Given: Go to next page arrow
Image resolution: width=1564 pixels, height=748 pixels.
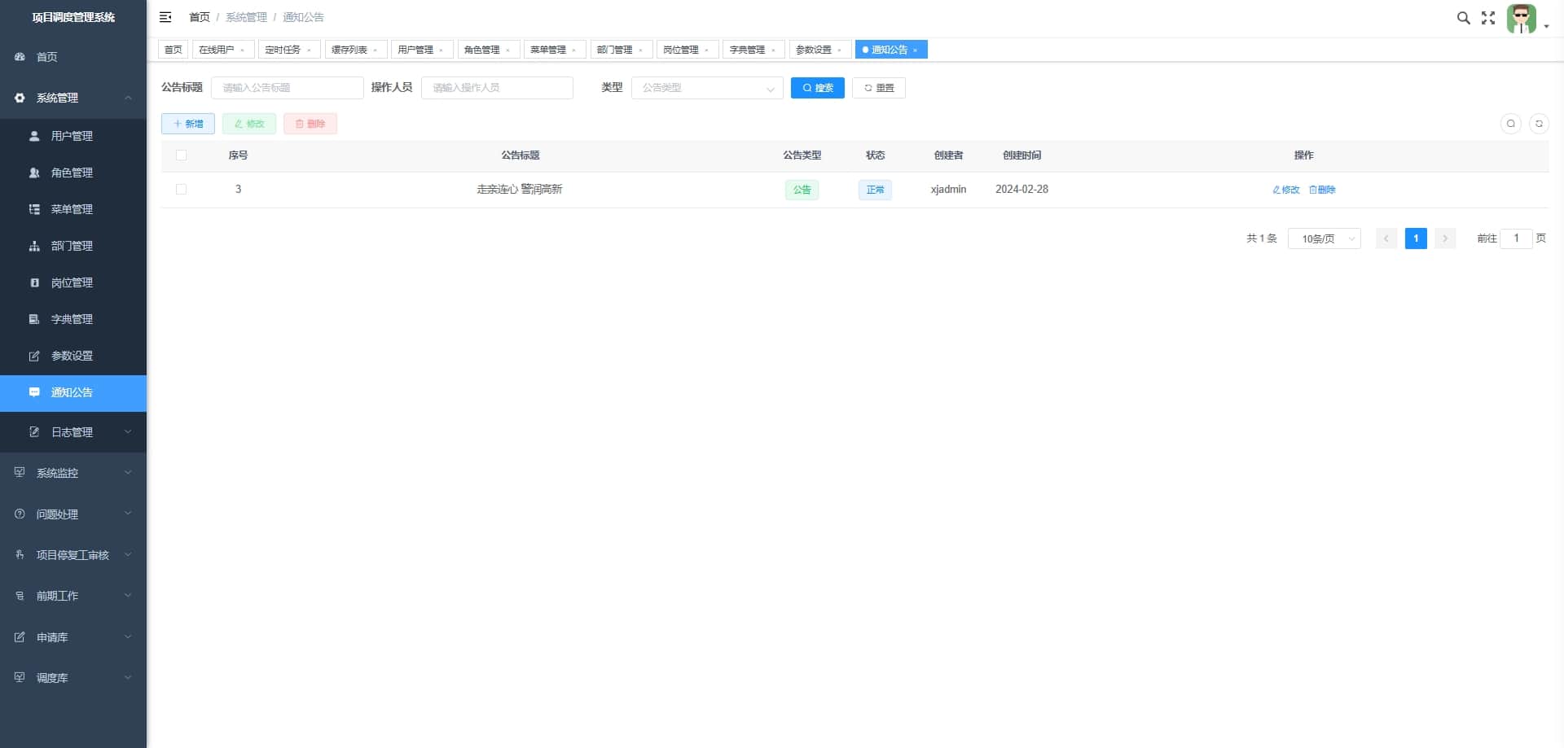Looking at the screenshot, I should click(1445, 238).
